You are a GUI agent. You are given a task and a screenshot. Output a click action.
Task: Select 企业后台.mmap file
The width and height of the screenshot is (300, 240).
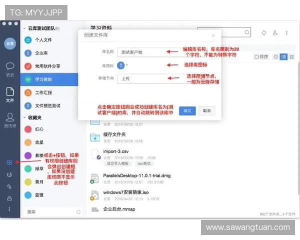119,209
